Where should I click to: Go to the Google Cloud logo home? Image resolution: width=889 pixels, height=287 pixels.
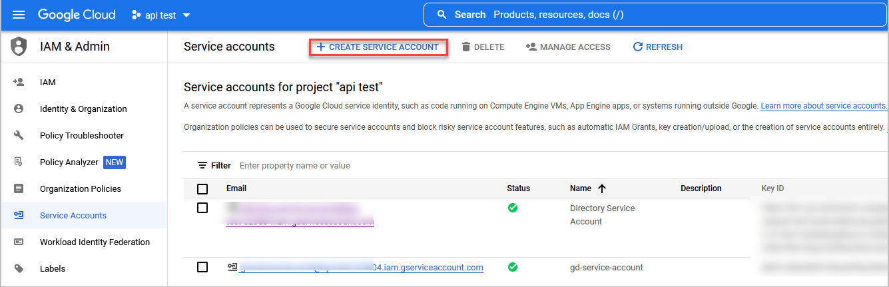click(77, 15)
